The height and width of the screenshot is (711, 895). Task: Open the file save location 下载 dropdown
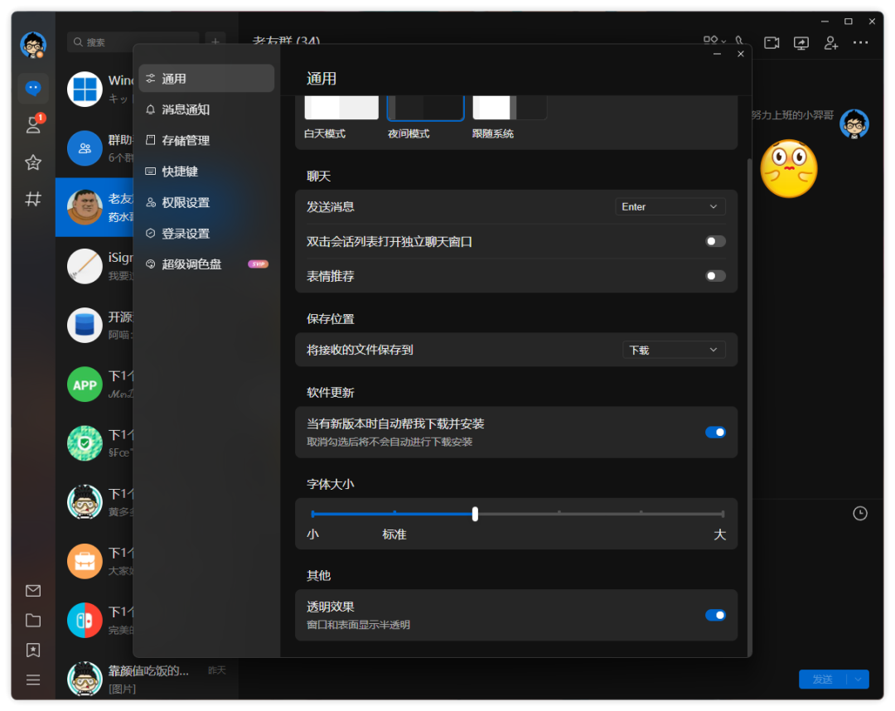(674, 350)
